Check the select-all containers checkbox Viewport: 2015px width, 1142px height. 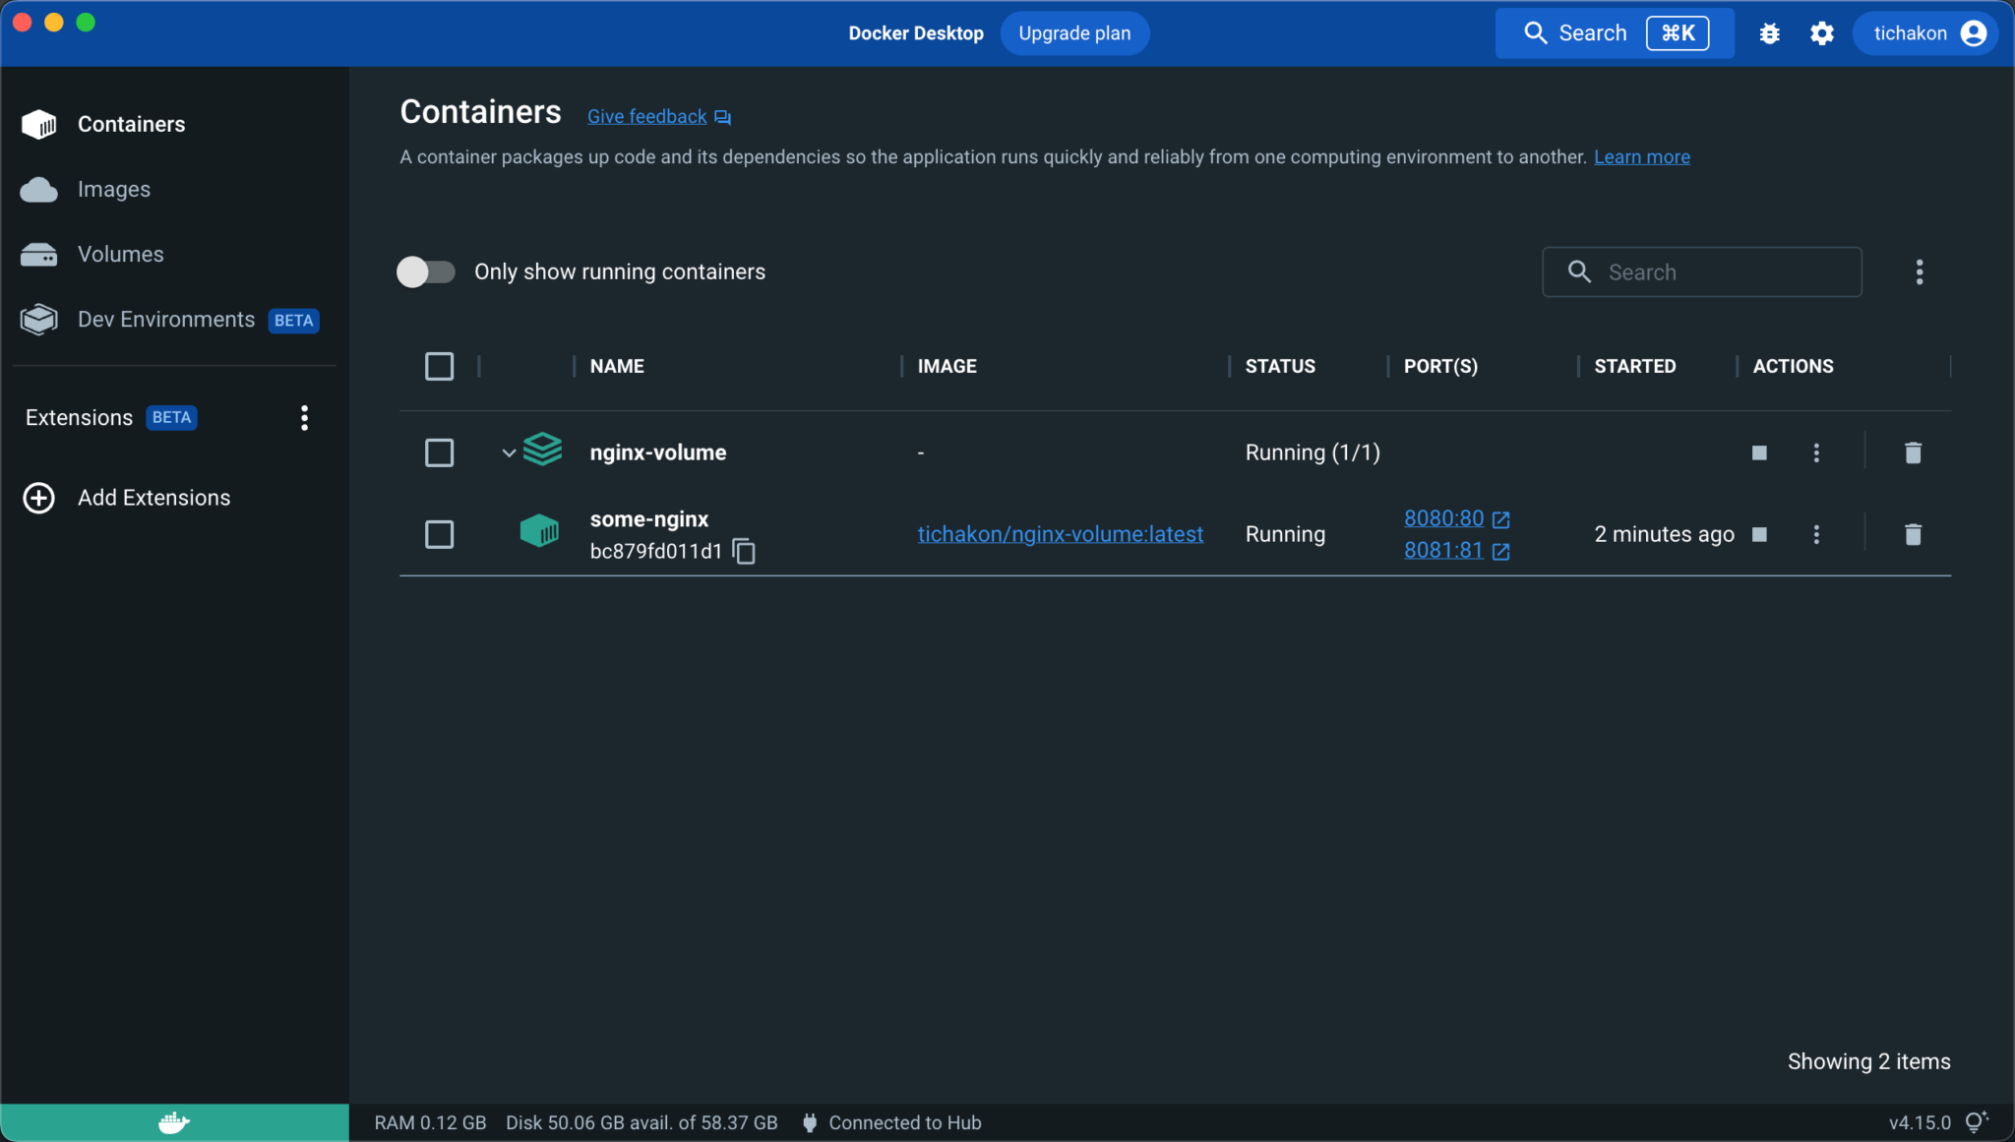point(439,366)
